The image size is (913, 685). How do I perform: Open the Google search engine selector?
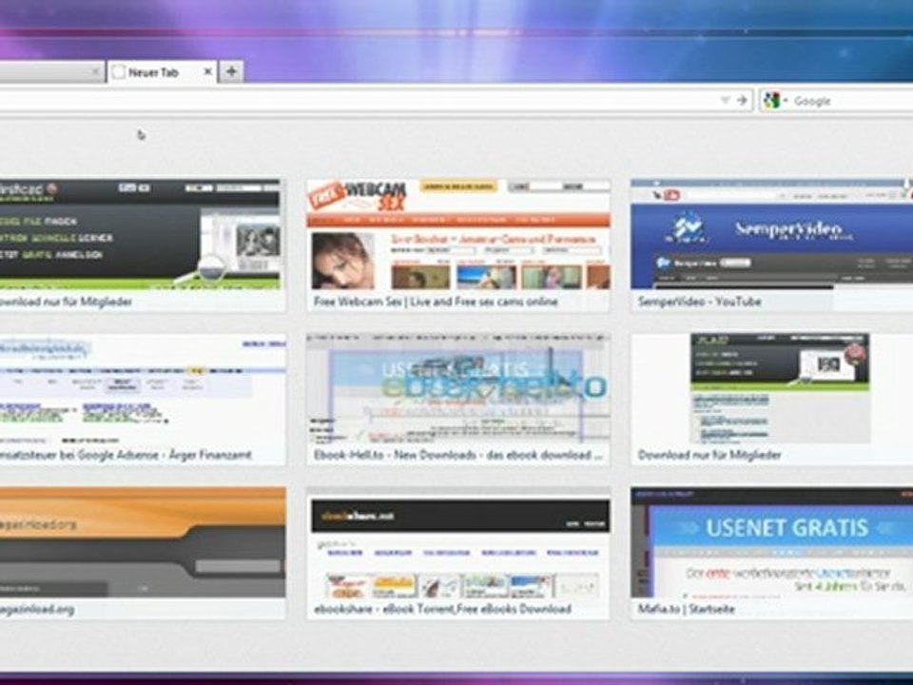(776, 101)
